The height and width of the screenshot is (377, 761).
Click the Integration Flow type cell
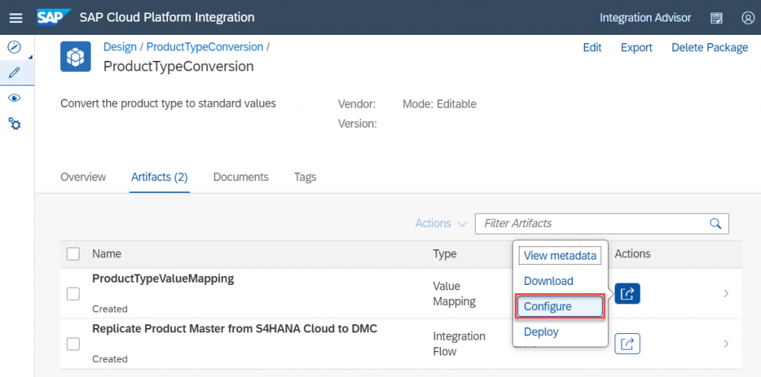[x=459, y=344]
